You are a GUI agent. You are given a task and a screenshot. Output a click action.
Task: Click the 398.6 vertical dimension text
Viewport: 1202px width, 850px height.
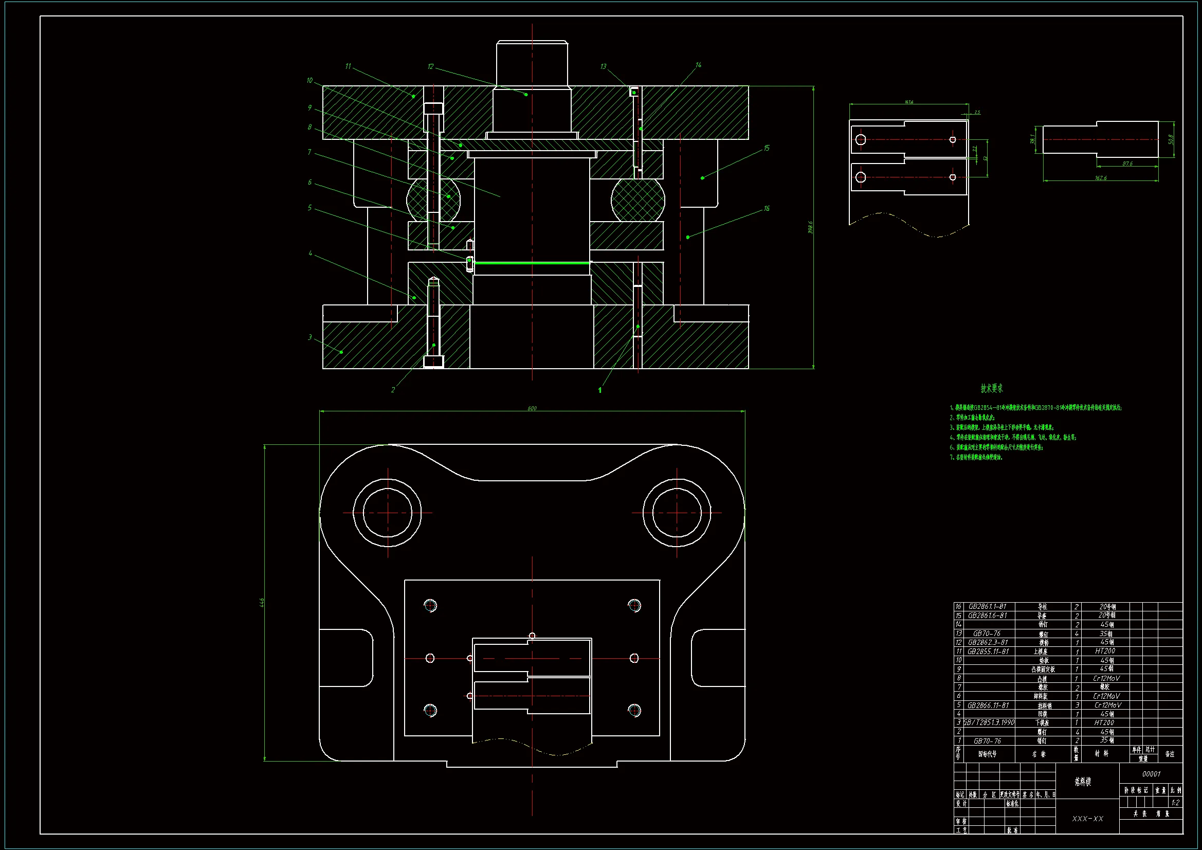[810, 227]
